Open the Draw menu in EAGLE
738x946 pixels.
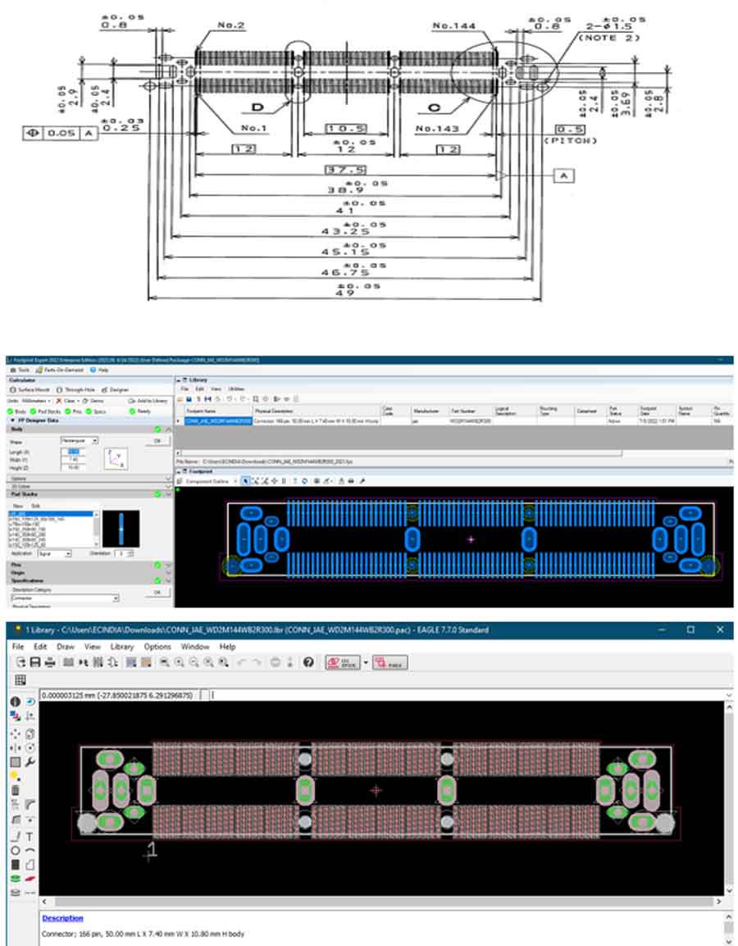tap(65, 646)
